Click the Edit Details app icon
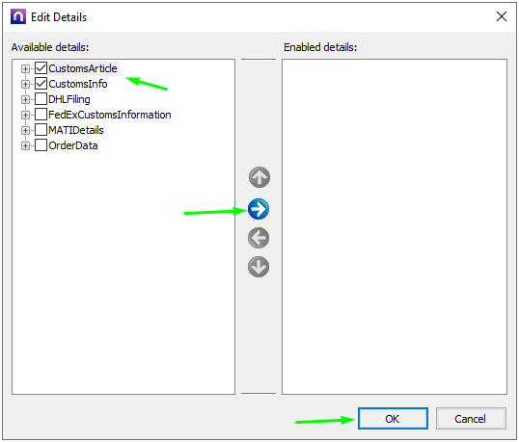This screenshot has width=519, height=442. coord(18,16)
